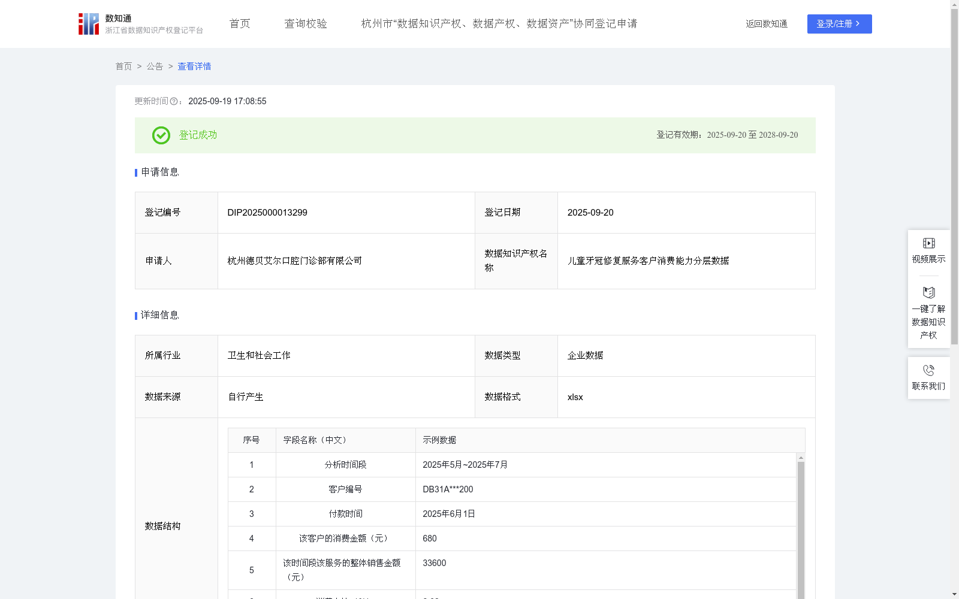This screenshot has width=959, height=599.
Task: Select applicant 杭州德贝艾尔口腔门诊部有限公司
Action: (x=295, y=261)
